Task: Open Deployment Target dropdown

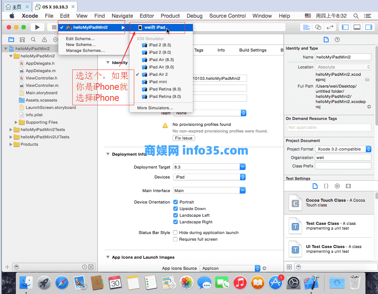Action: point(243,167)
